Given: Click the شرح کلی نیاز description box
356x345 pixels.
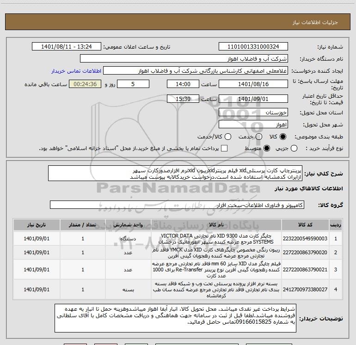Looking at the screenshot, I should click(x=175, y=173).
